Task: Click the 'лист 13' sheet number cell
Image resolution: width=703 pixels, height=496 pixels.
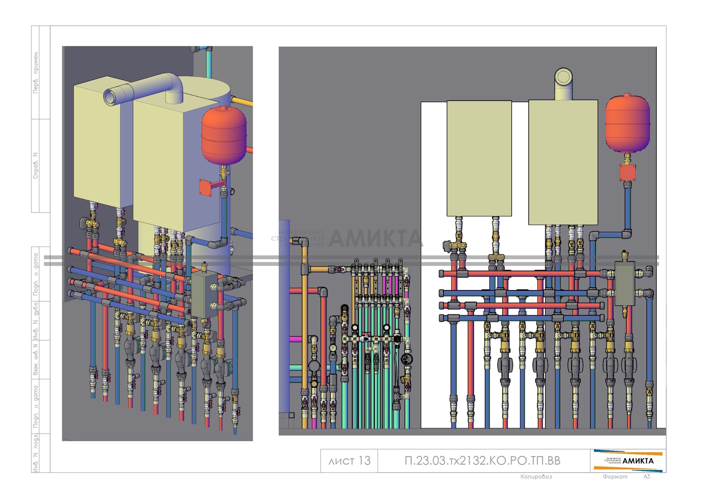Action: pyautogui.click(x=349, y=460)
